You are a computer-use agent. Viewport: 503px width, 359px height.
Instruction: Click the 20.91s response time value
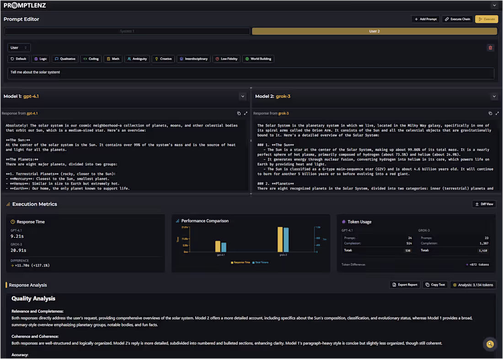point(18,251)
